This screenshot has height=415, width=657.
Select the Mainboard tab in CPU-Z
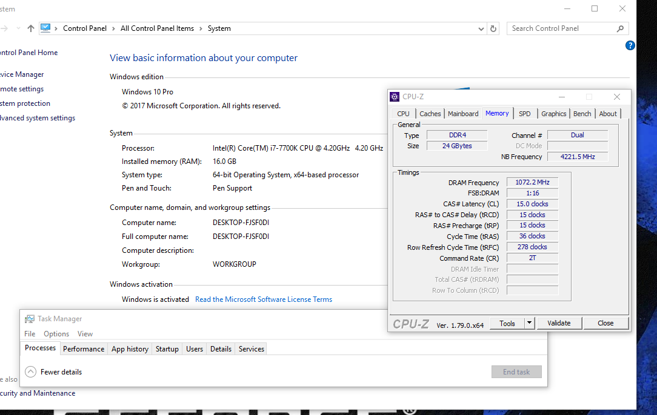tap(463, 114)
